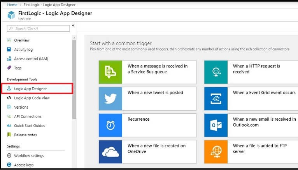Open Access keys
Screen dimensions: 298x170
[x=24, y=165]
